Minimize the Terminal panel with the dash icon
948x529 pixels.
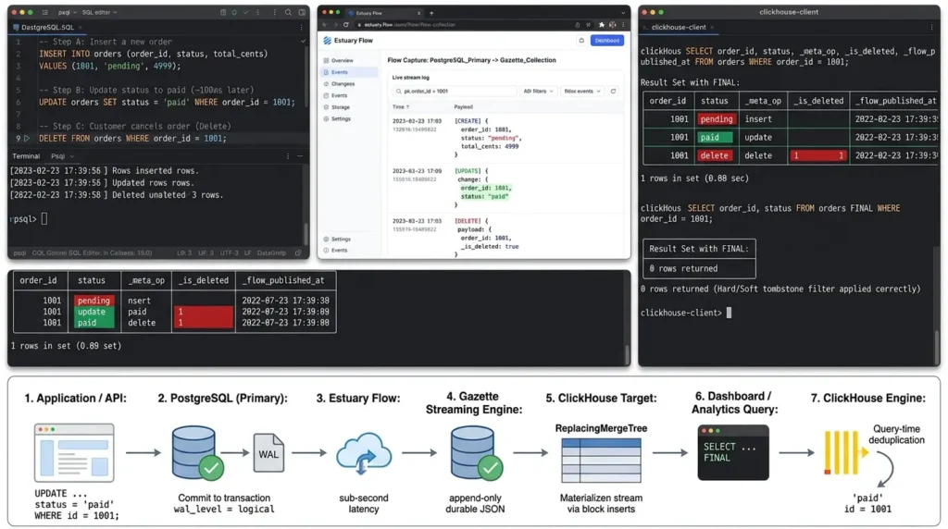(299, 155)
